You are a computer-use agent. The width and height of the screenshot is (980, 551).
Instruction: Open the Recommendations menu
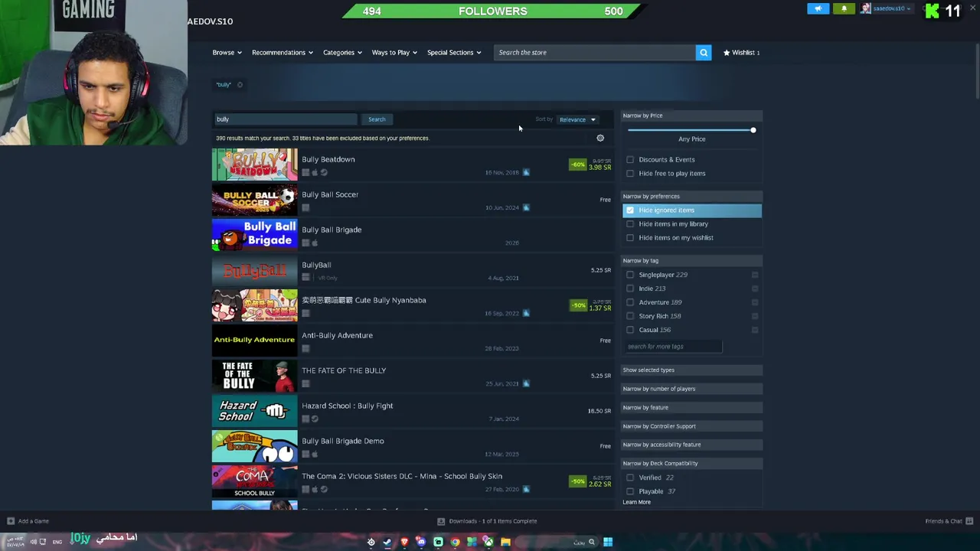coord(283,53)
